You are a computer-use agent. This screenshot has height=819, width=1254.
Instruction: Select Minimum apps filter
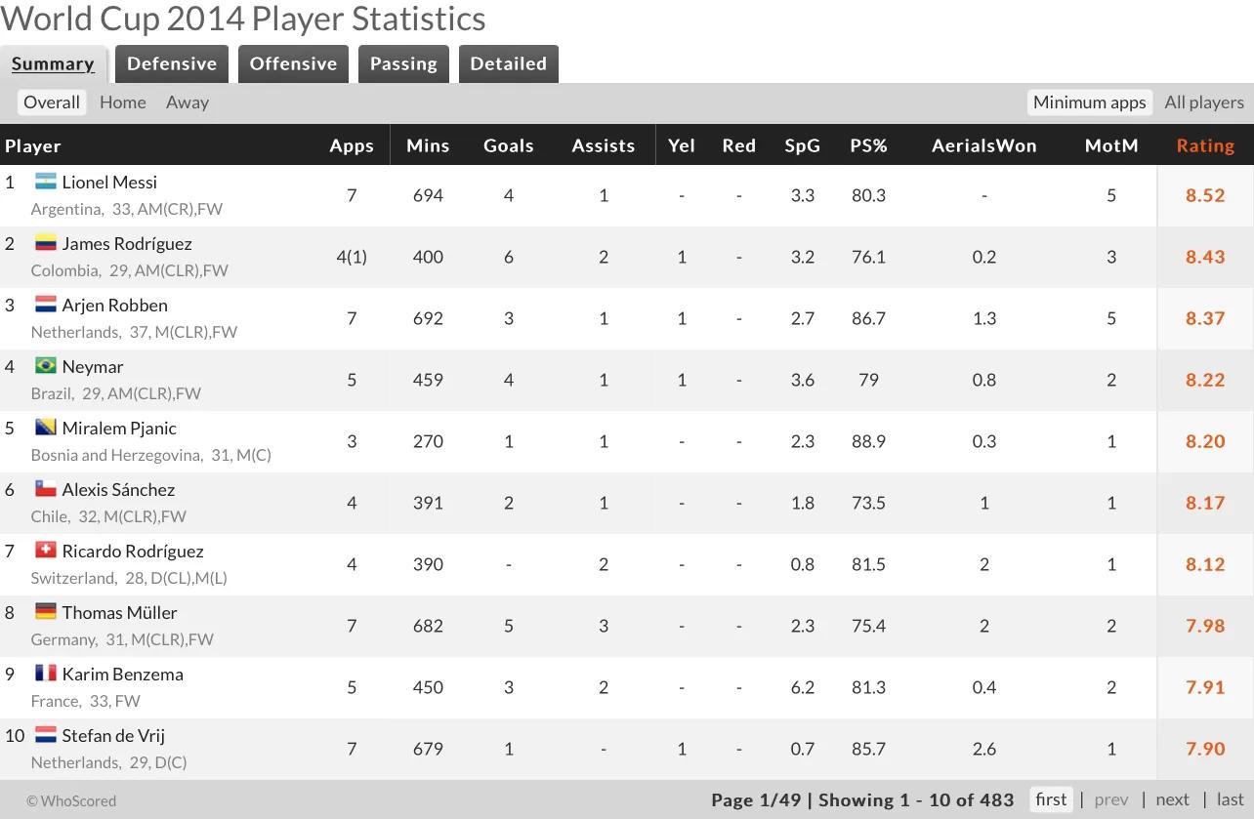pyautogui.click(x=1089, y=102)
